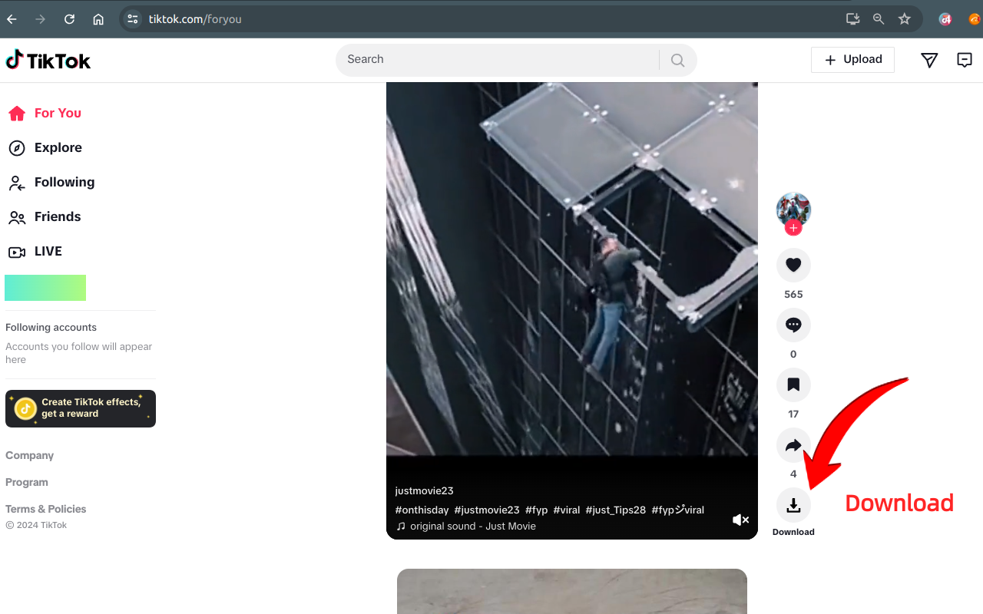Open the #viral hashtag

567,510
